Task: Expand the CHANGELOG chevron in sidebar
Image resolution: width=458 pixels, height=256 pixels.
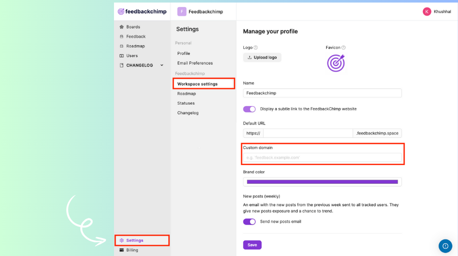Action: (162, 65)
